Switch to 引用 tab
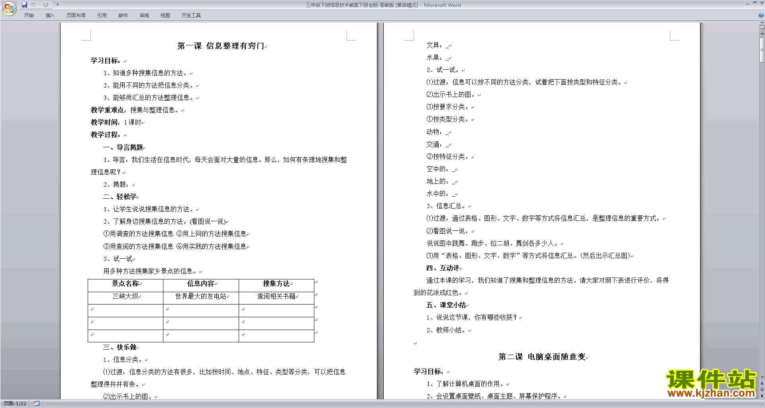The width and height of the screenshot is (765, 408). (x=102, y=16)
